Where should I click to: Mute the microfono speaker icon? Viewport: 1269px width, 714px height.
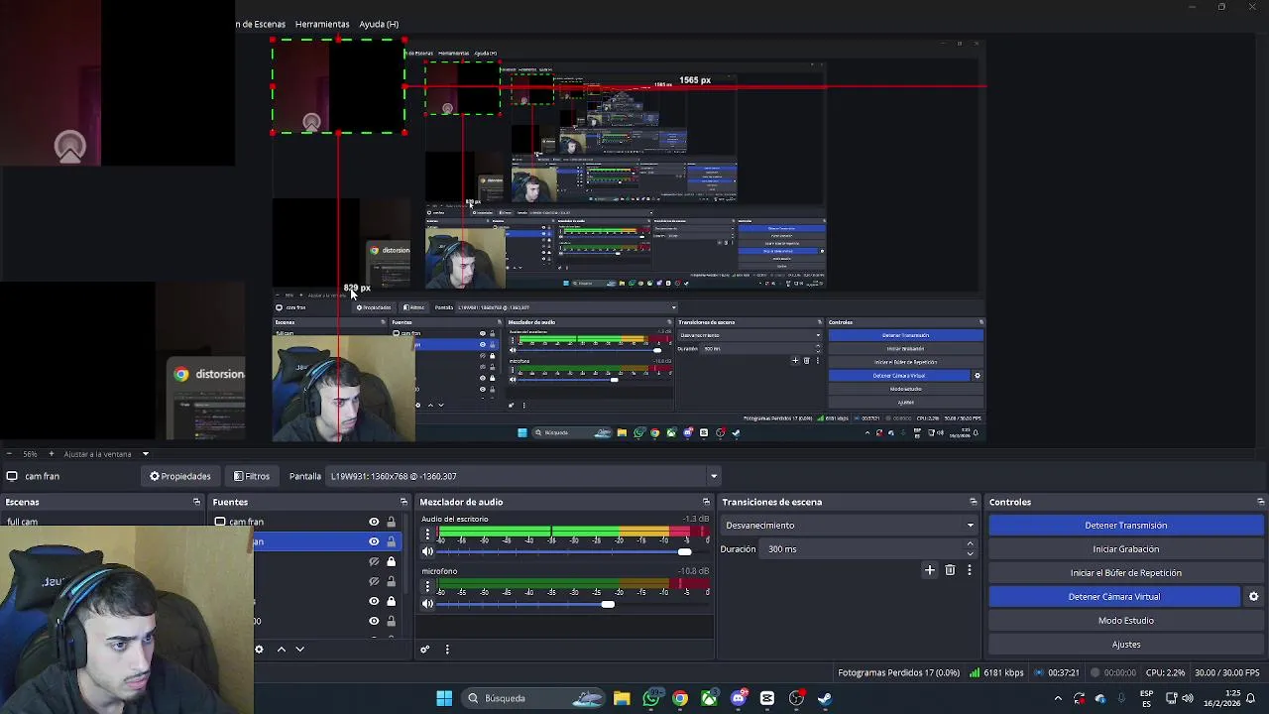pyautogui.click(x=428, y=604)
